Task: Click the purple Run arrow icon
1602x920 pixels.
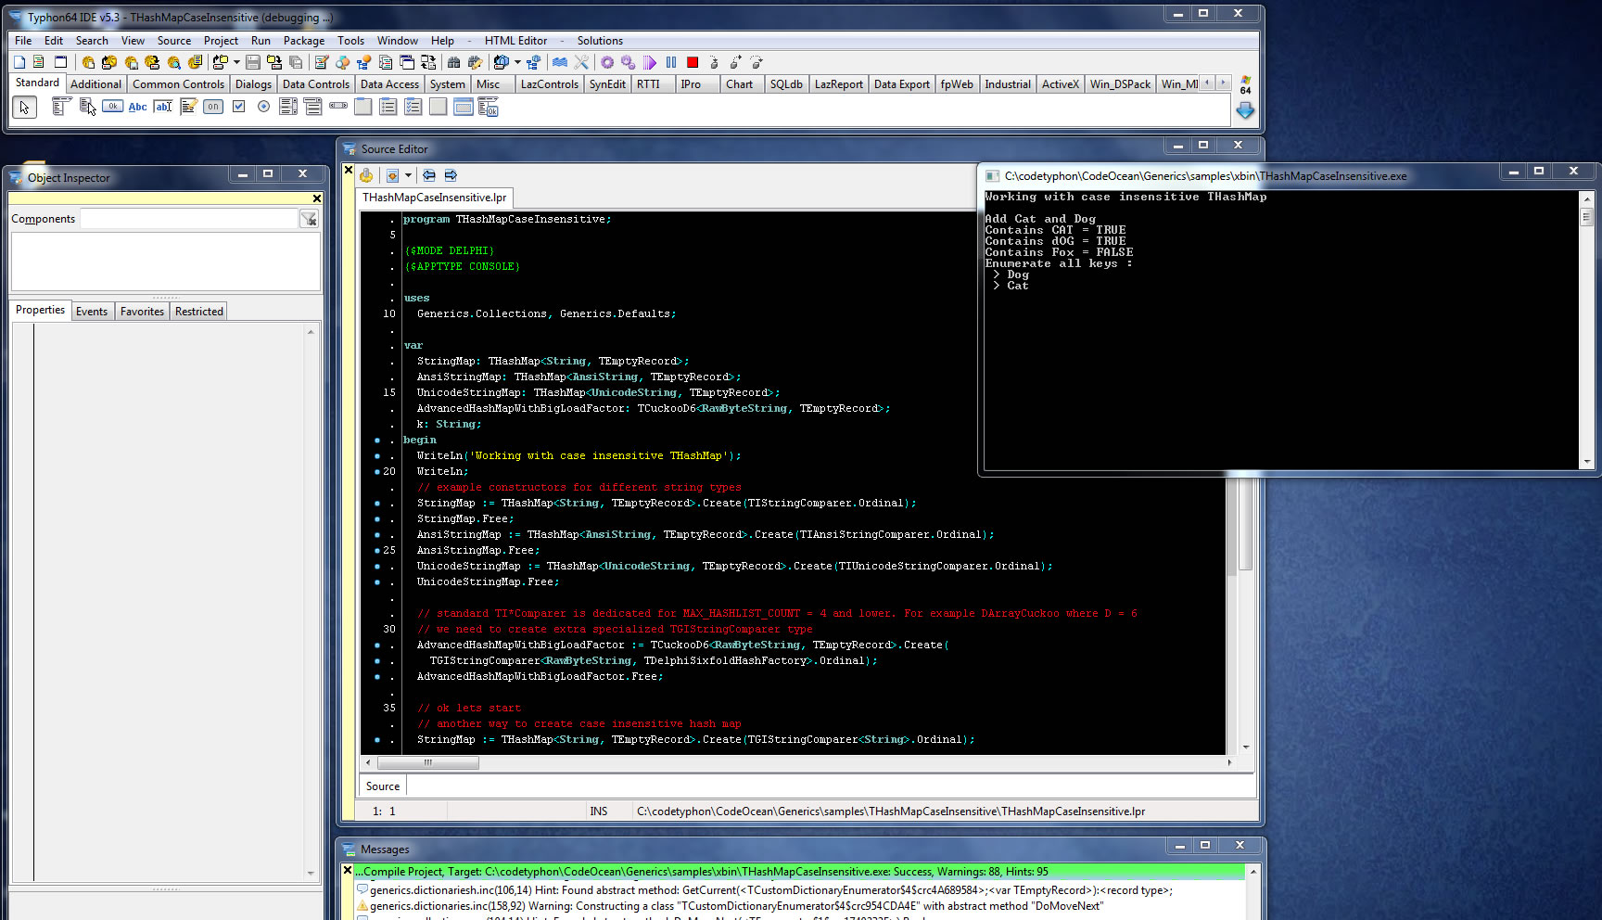Action: pyautogui.click(x=650, y=62)
